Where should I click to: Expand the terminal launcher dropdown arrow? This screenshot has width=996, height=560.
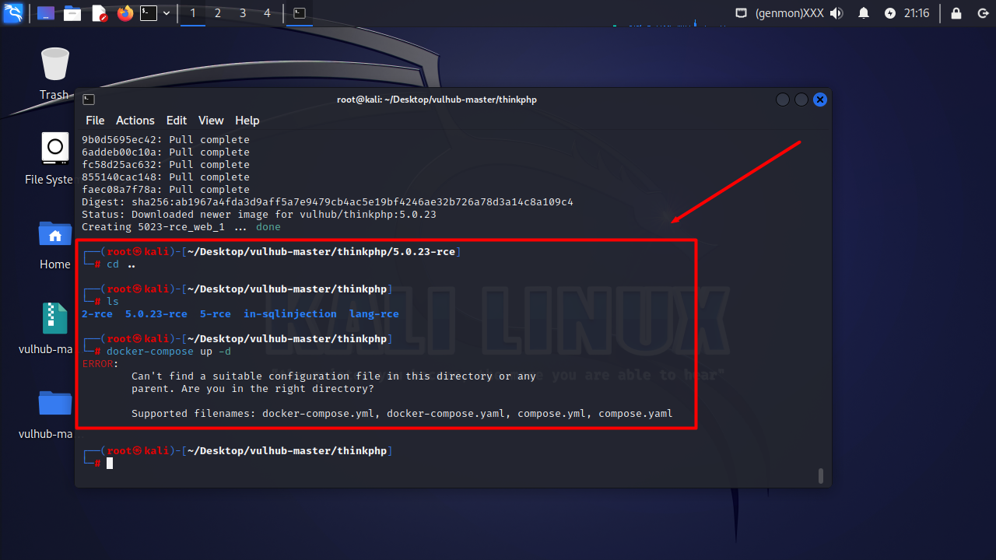point(167,13)
